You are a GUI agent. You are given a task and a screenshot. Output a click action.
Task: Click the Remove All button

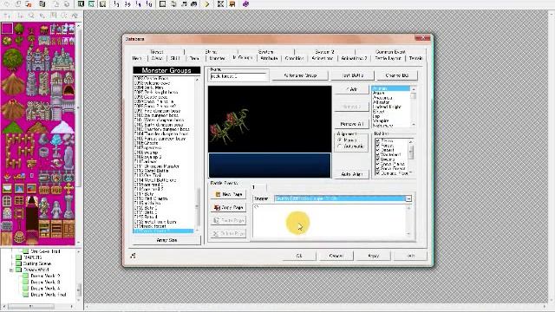[352, 124]
